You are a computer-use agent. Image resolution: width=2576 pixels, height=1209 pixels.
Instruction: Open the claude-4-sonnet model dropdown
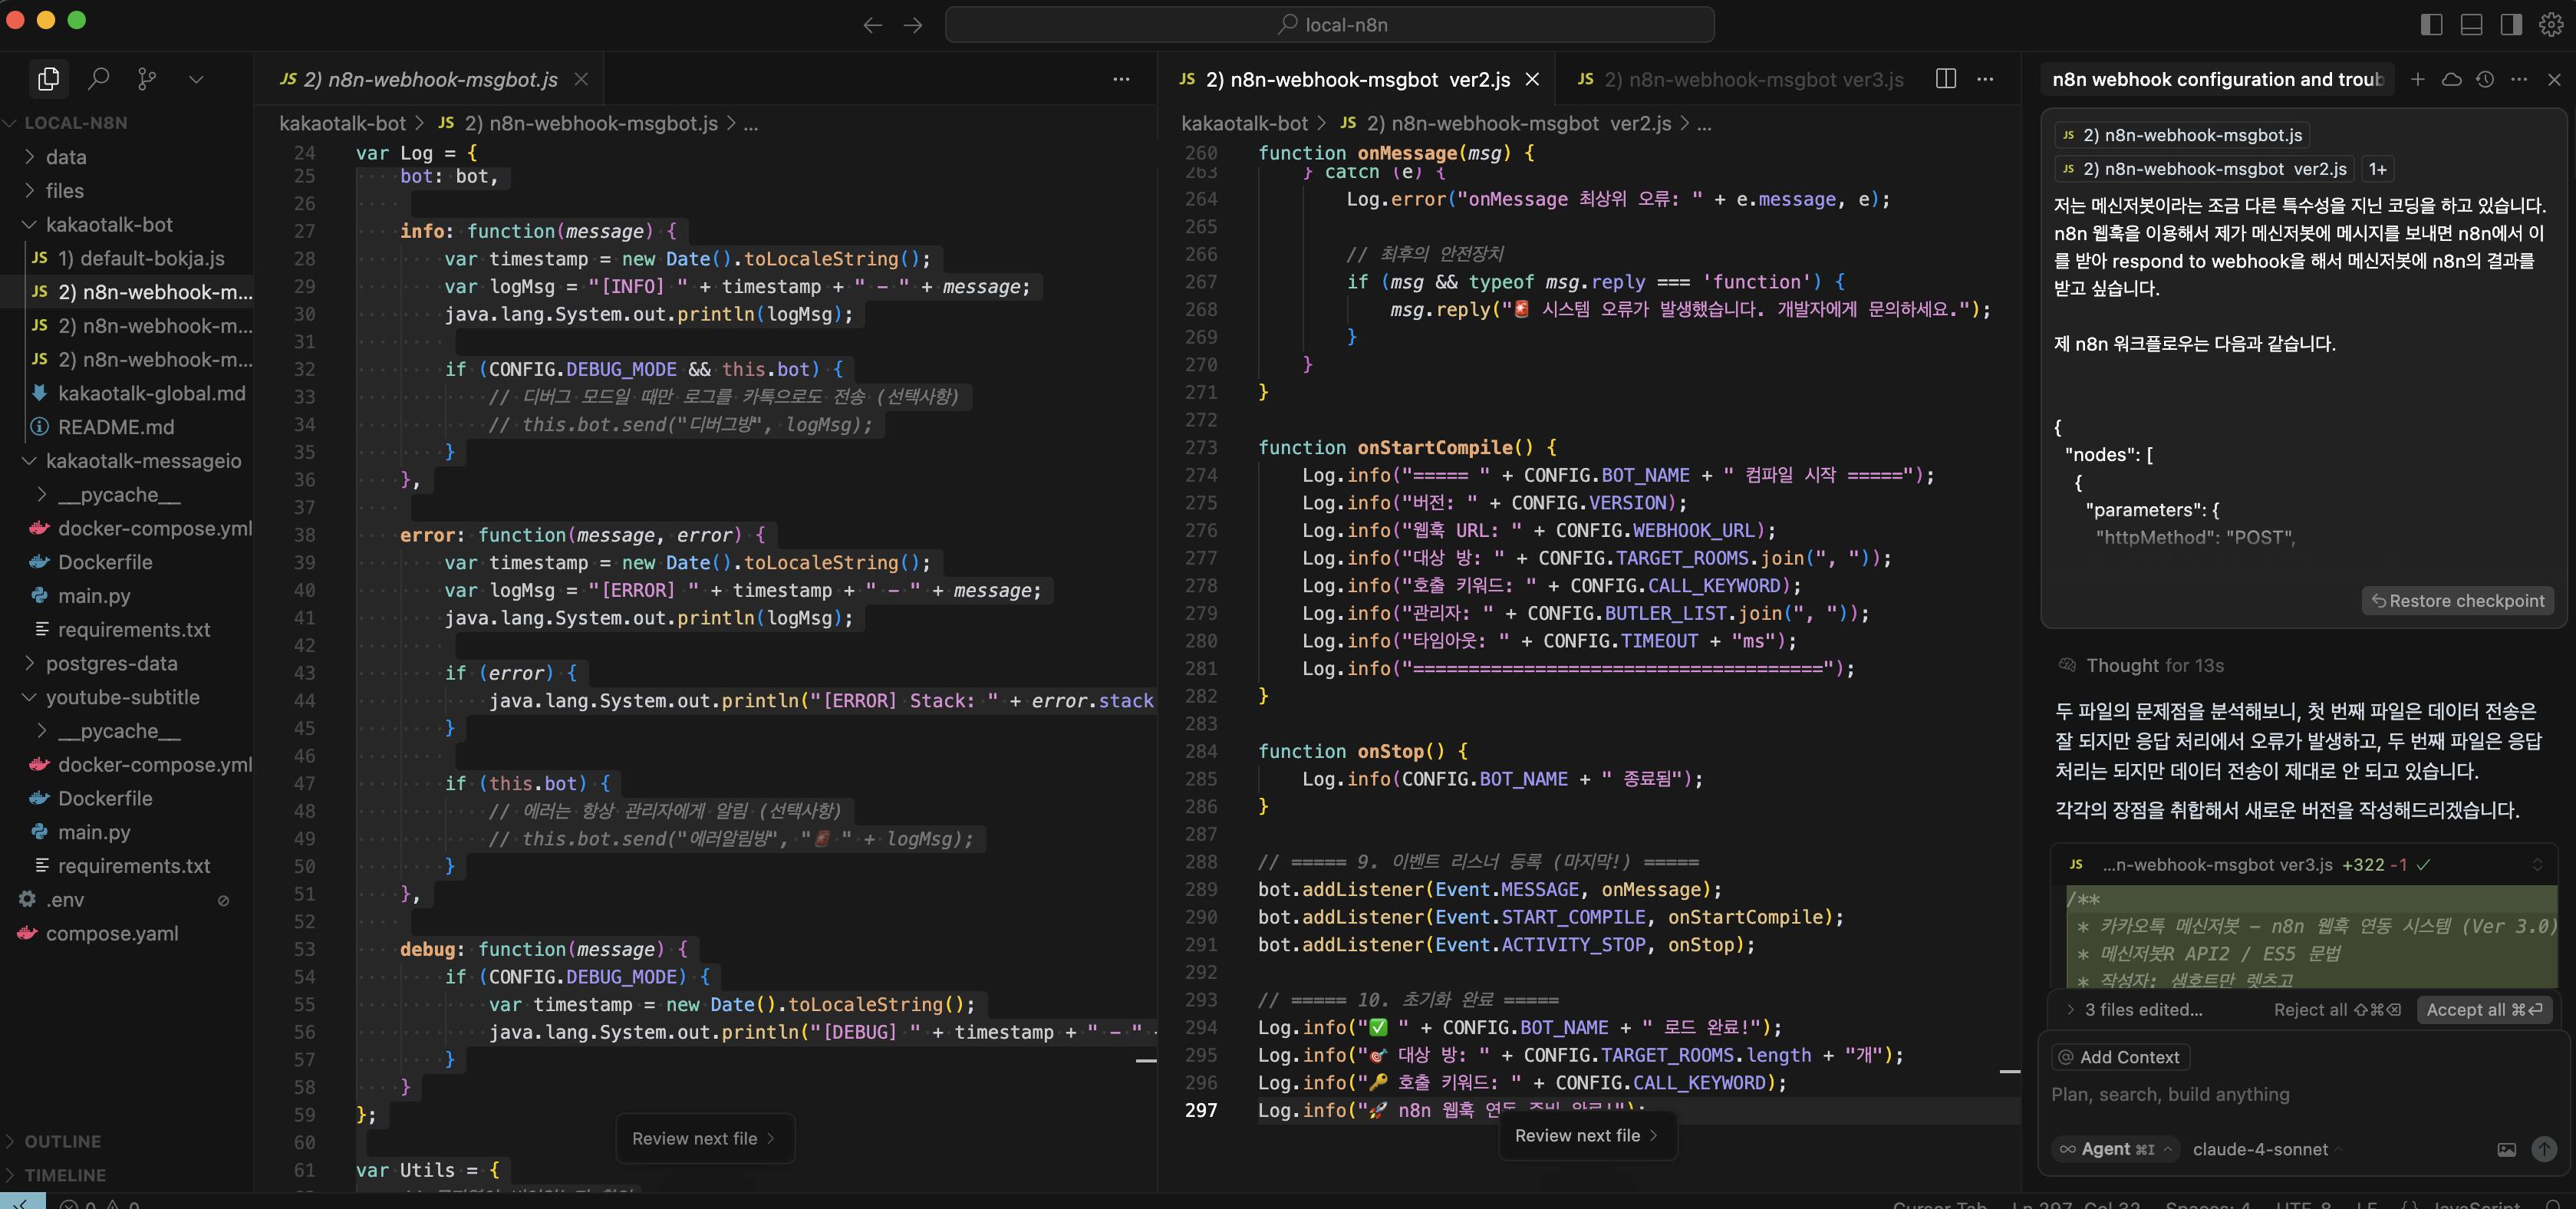(2265, 1149)
